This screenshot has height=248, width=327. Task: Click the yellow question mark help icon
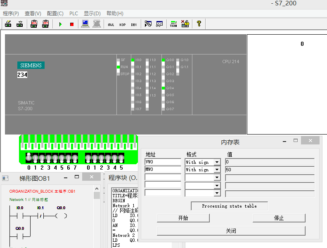199,24
